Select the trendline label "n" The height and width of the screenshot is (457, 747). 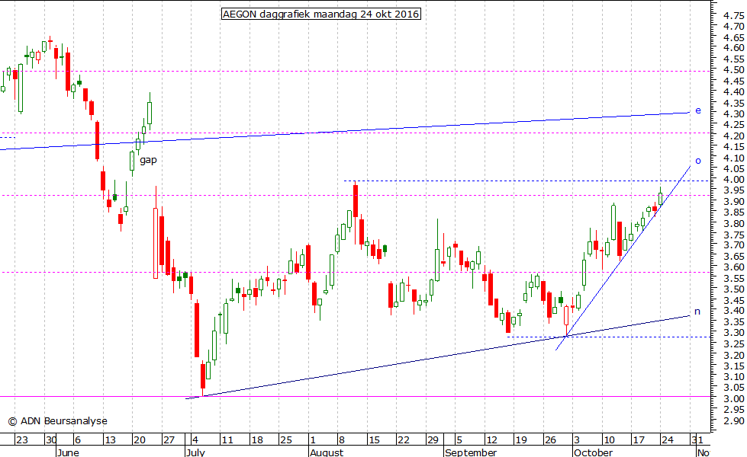tap(697, 312)
